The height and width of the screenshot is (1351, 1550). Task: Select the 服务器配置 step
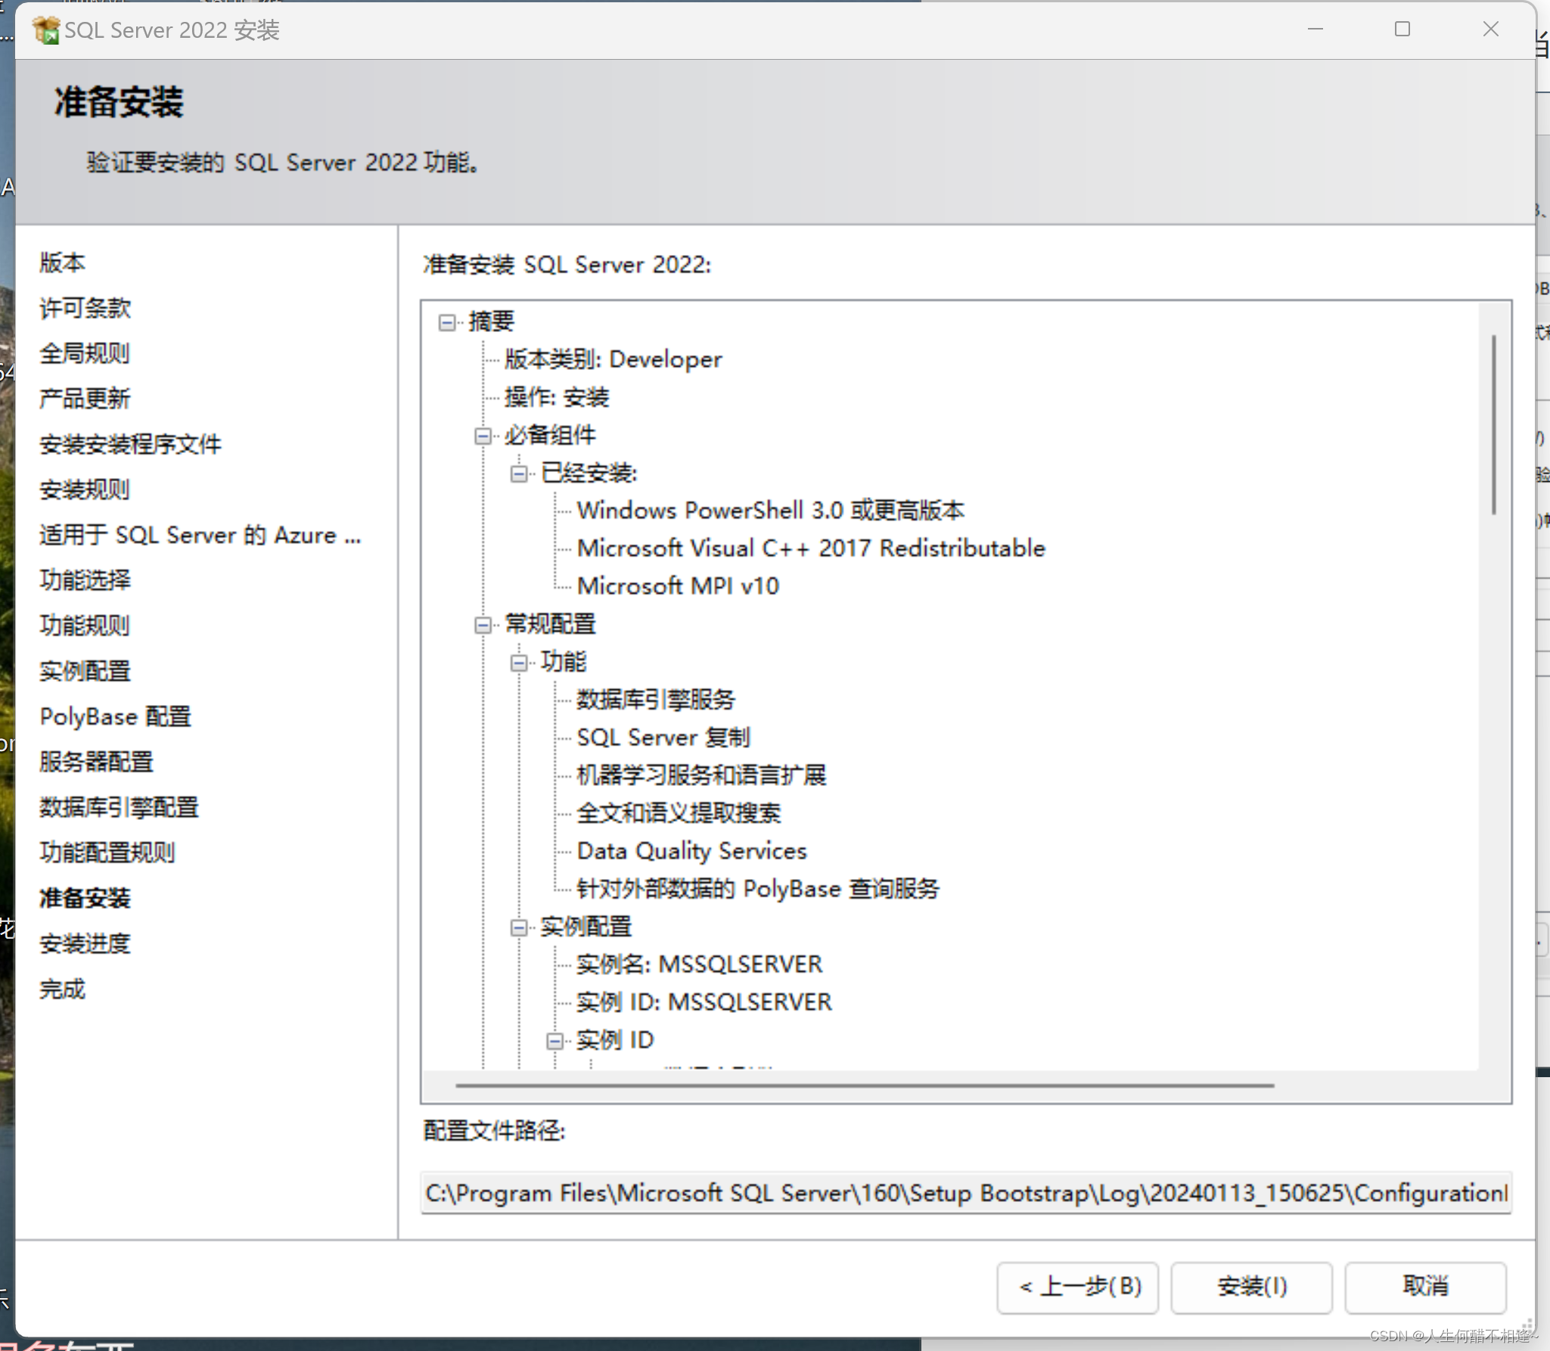point(97,762)
